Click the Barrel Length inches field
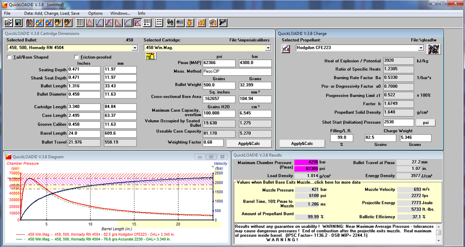 point(84,134)
